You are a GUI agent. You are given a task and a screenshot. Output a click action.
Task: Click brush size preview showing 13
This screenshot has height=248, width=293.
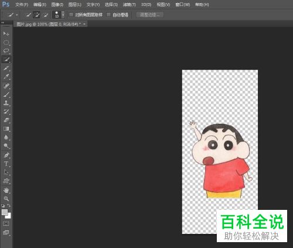click(x=57, y=15)
